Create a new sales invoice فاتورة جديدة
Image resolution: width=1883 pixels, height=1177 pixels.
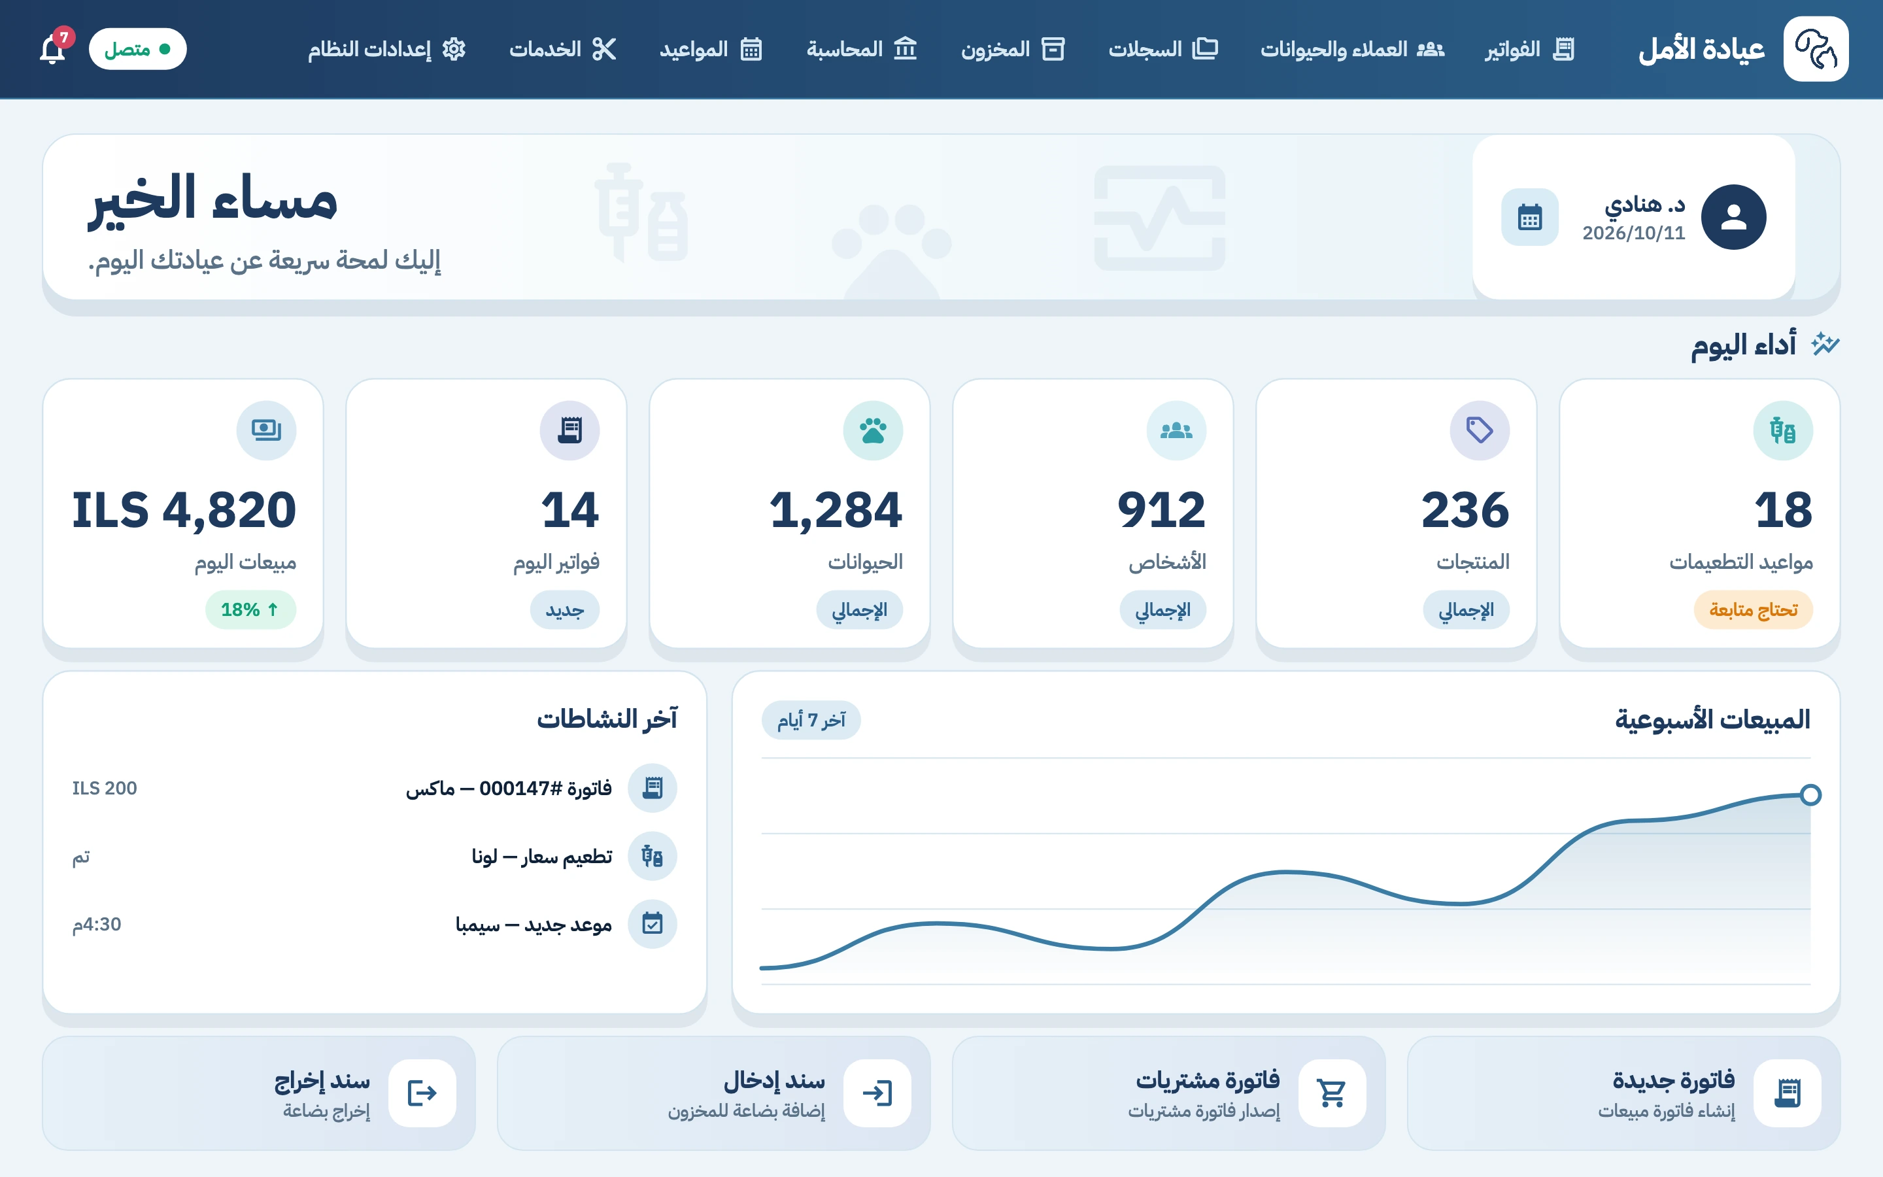(1623, 1093)
